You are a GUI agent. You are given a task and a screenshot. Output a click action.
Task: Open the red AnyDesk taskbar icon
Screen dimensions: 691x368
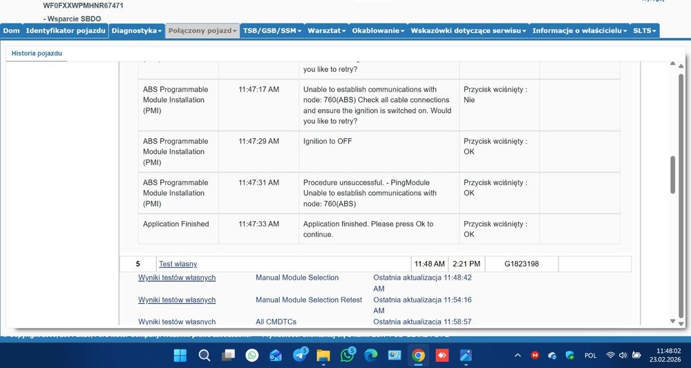click(442, 356)
